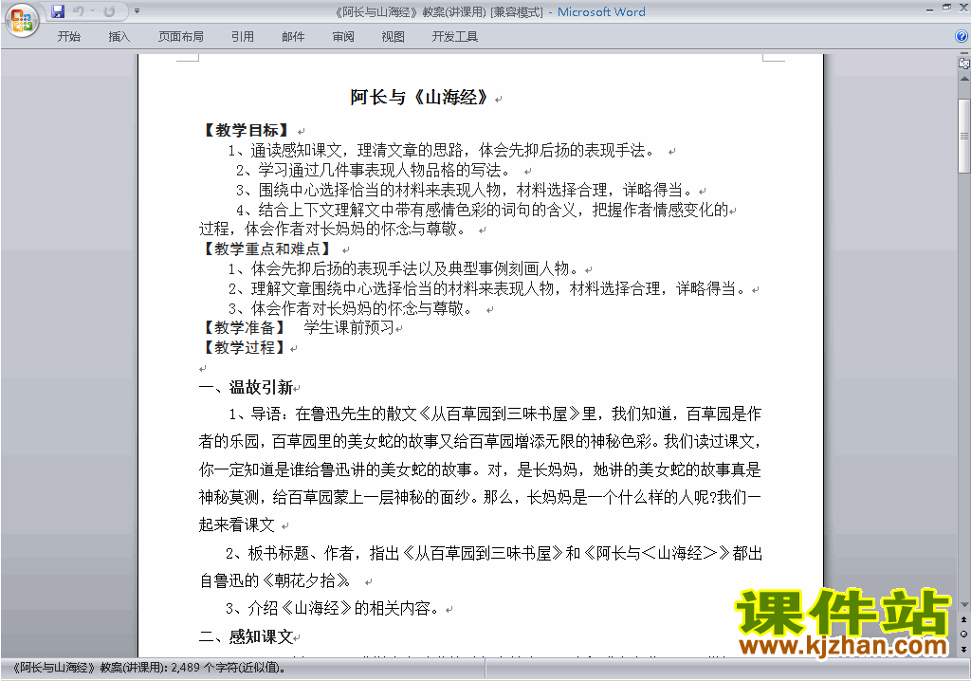Click the heading 二、感知课文
The height and width of the screenshot is (681, 971).
(246, 637)
